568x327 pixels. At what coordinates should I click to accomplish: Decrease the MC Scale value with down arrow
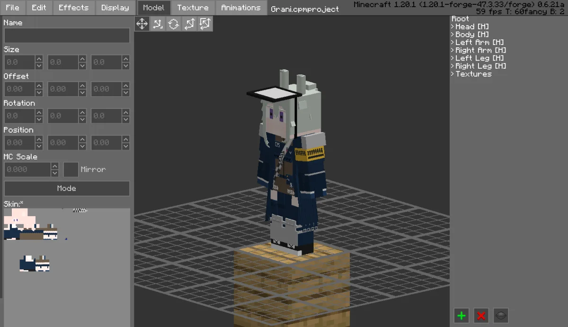pyautogui.click(x=55, y=173)
